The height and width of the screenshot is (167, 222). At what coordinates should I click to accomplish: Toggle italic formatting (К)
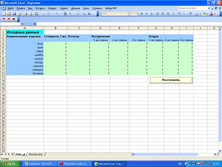[x=146, y=14]
